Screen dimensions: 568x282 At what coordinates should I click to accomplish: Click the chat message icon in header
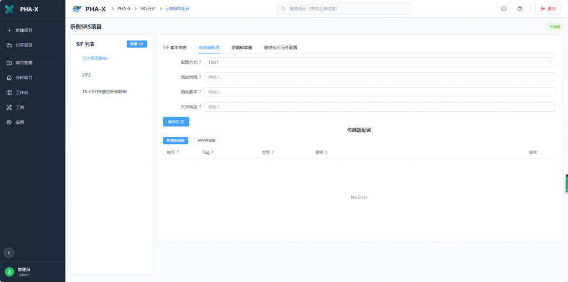504,8
